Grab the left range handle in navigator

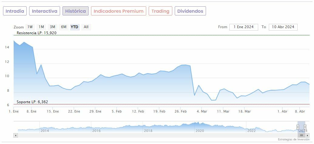click(x=298, y=127)
